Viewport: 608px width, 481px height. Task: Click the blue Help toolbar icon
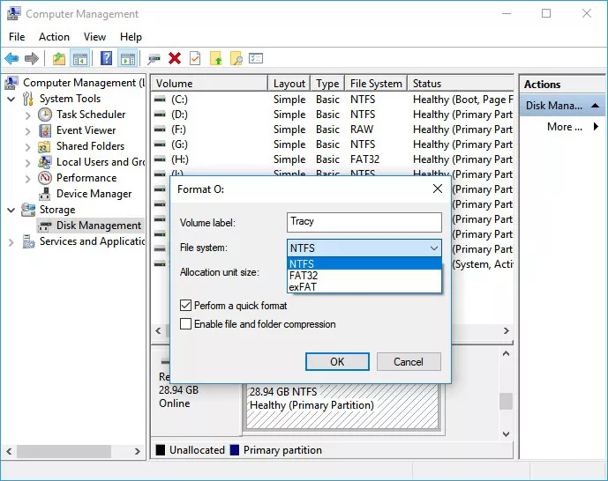tap(106, 59)
